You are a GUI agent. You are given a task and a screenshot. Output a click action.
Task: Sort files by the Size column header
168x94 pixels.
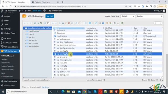point(135,28)
